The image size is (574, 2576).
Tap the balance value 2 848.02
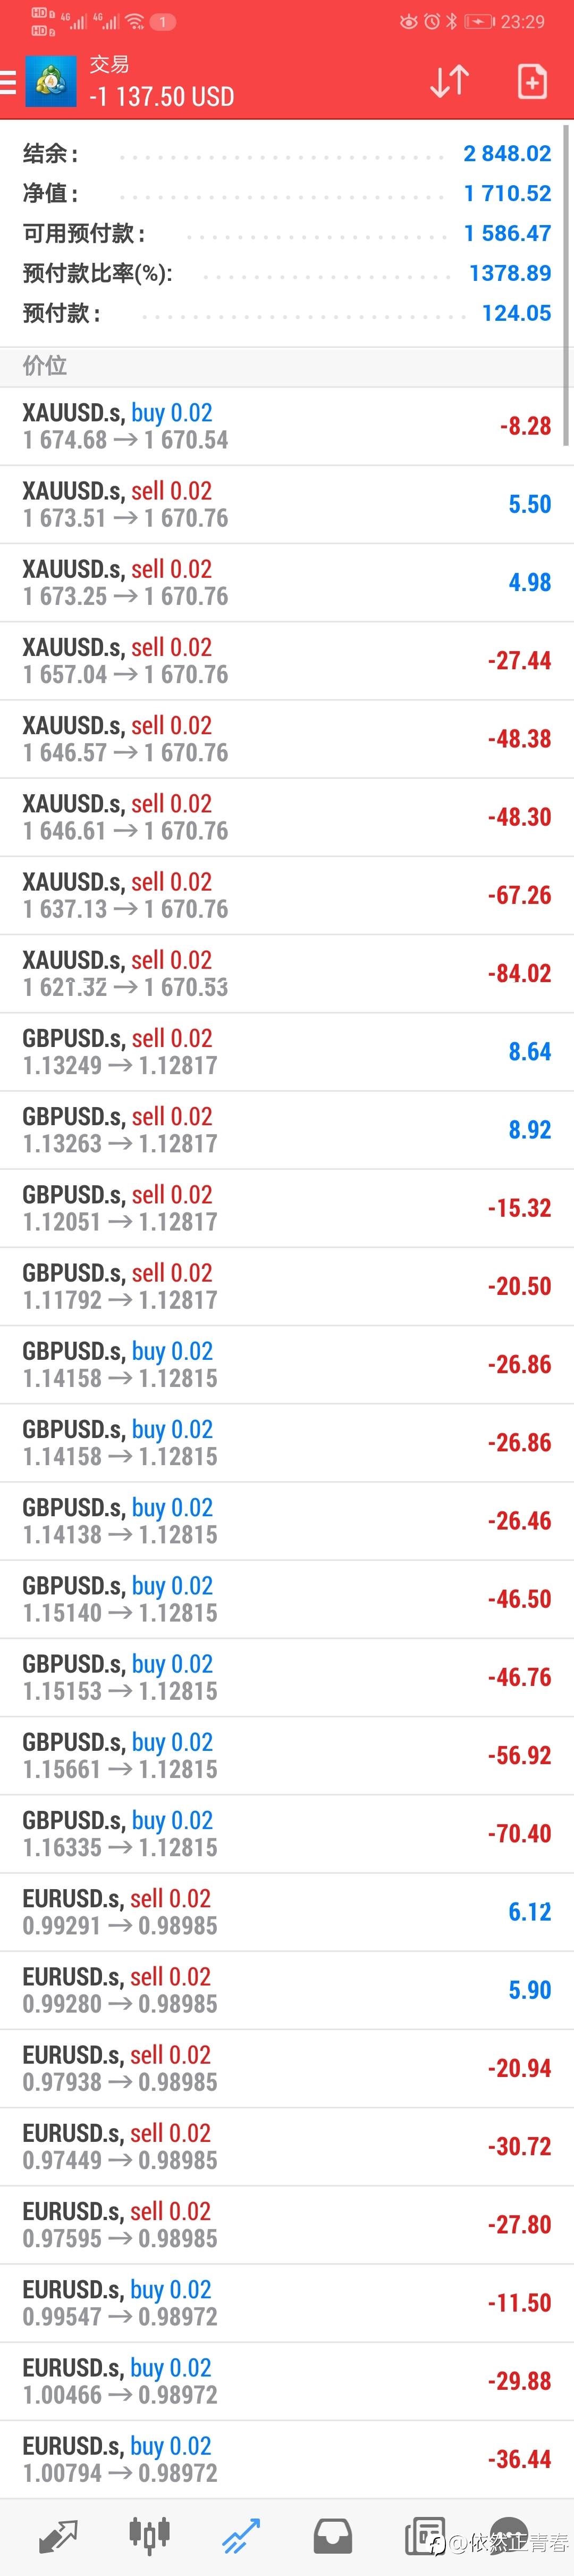(507, 154)
